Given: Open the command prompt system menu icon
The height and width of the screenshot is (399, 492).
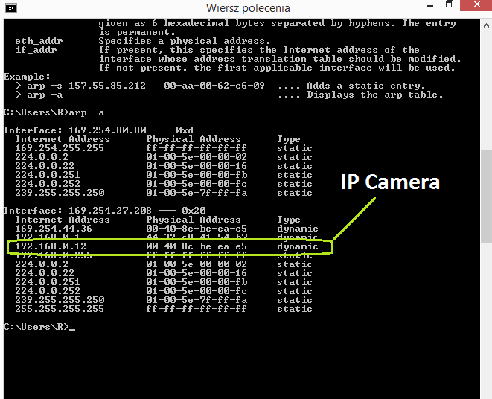Looking at the screenshot, I should point(10,8).
